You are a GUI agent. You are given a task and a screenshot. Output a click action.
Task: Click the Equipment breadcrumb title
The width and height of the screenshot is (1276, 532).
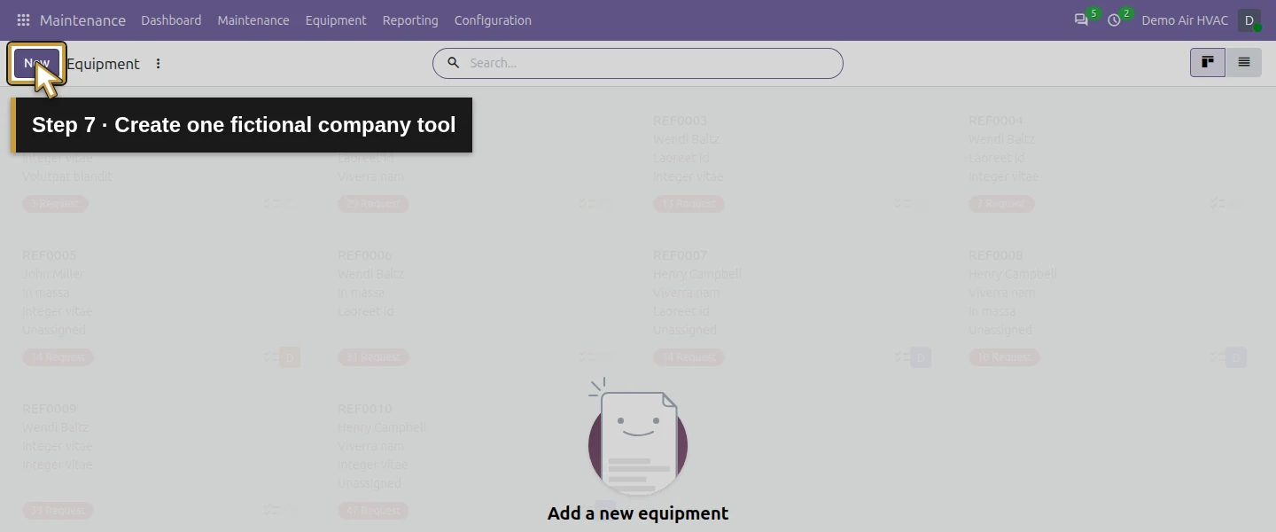[x=103, y=64]
